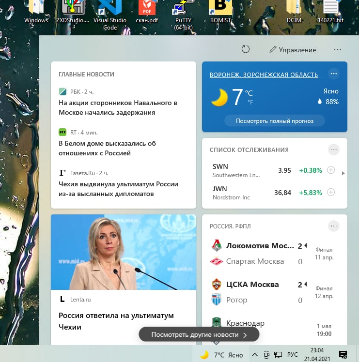This screenshot has height=362, width=359.
Task: Open the weather card options menu
Action: click(334, 74)
